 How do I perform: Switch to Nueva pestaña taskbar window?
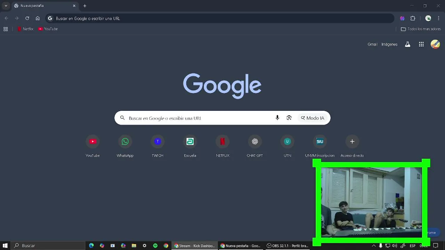pyautogui.click(x=241, y=246)
